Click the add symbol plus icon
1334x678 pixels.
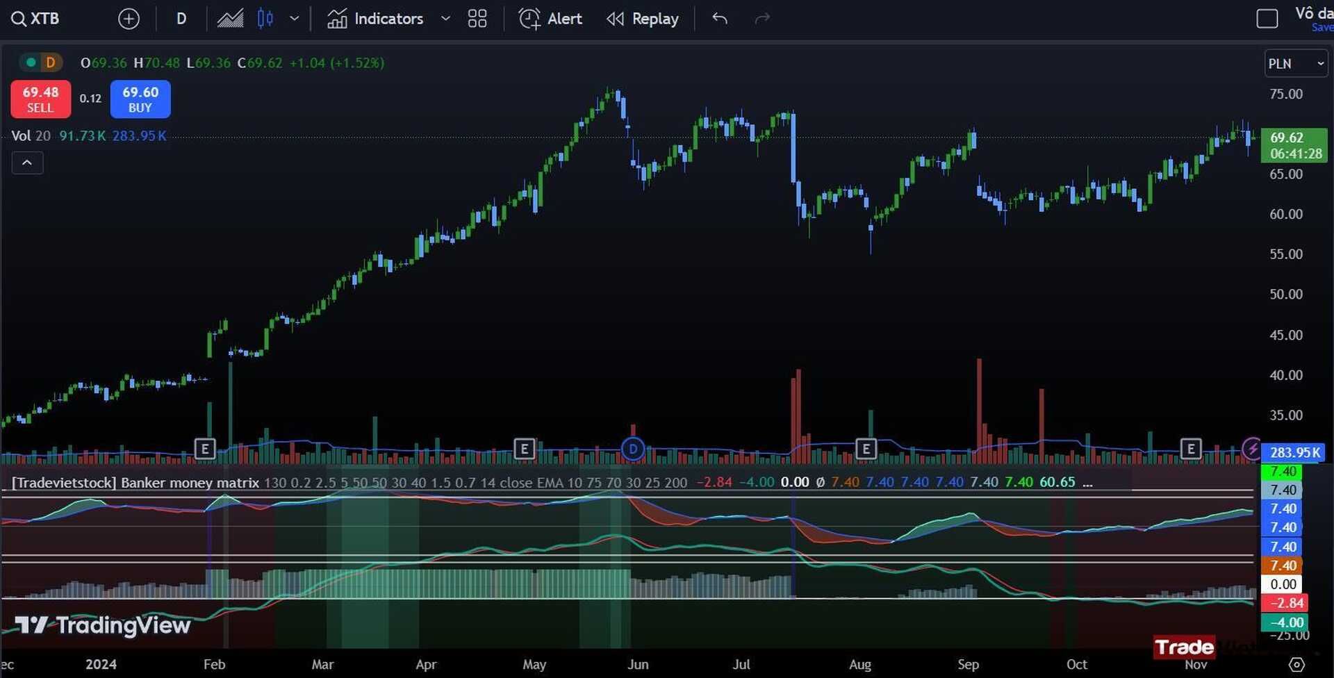129,19
